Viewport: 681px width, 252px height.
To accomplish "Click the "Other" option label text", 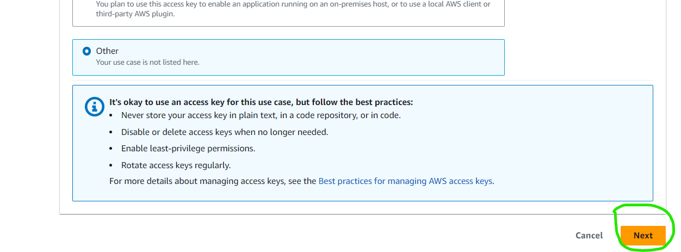I will tap(107, 51).
